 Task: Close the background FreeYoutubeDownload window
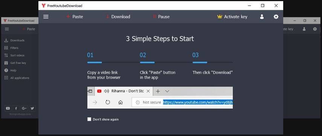click(315, 21)
